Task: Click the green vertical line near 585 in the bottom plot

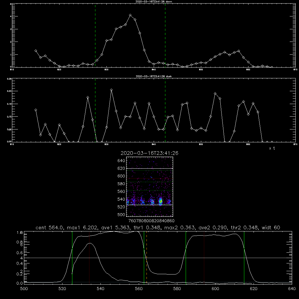Action: click(x=186, y=257)
